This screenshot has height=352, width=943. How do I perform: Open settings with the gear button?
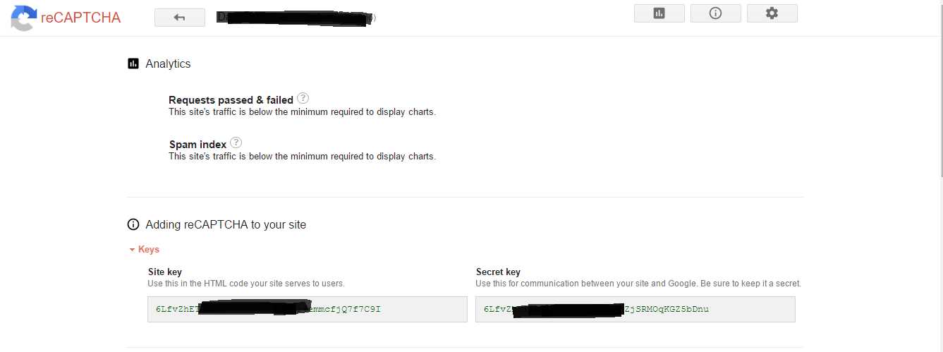point(772,13)
